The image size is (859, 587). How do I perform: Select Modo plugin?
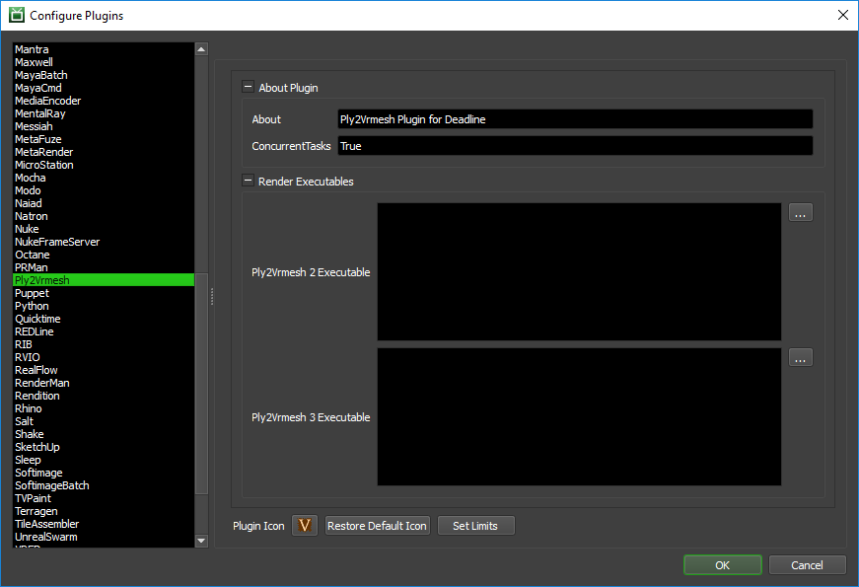(104, 190)
